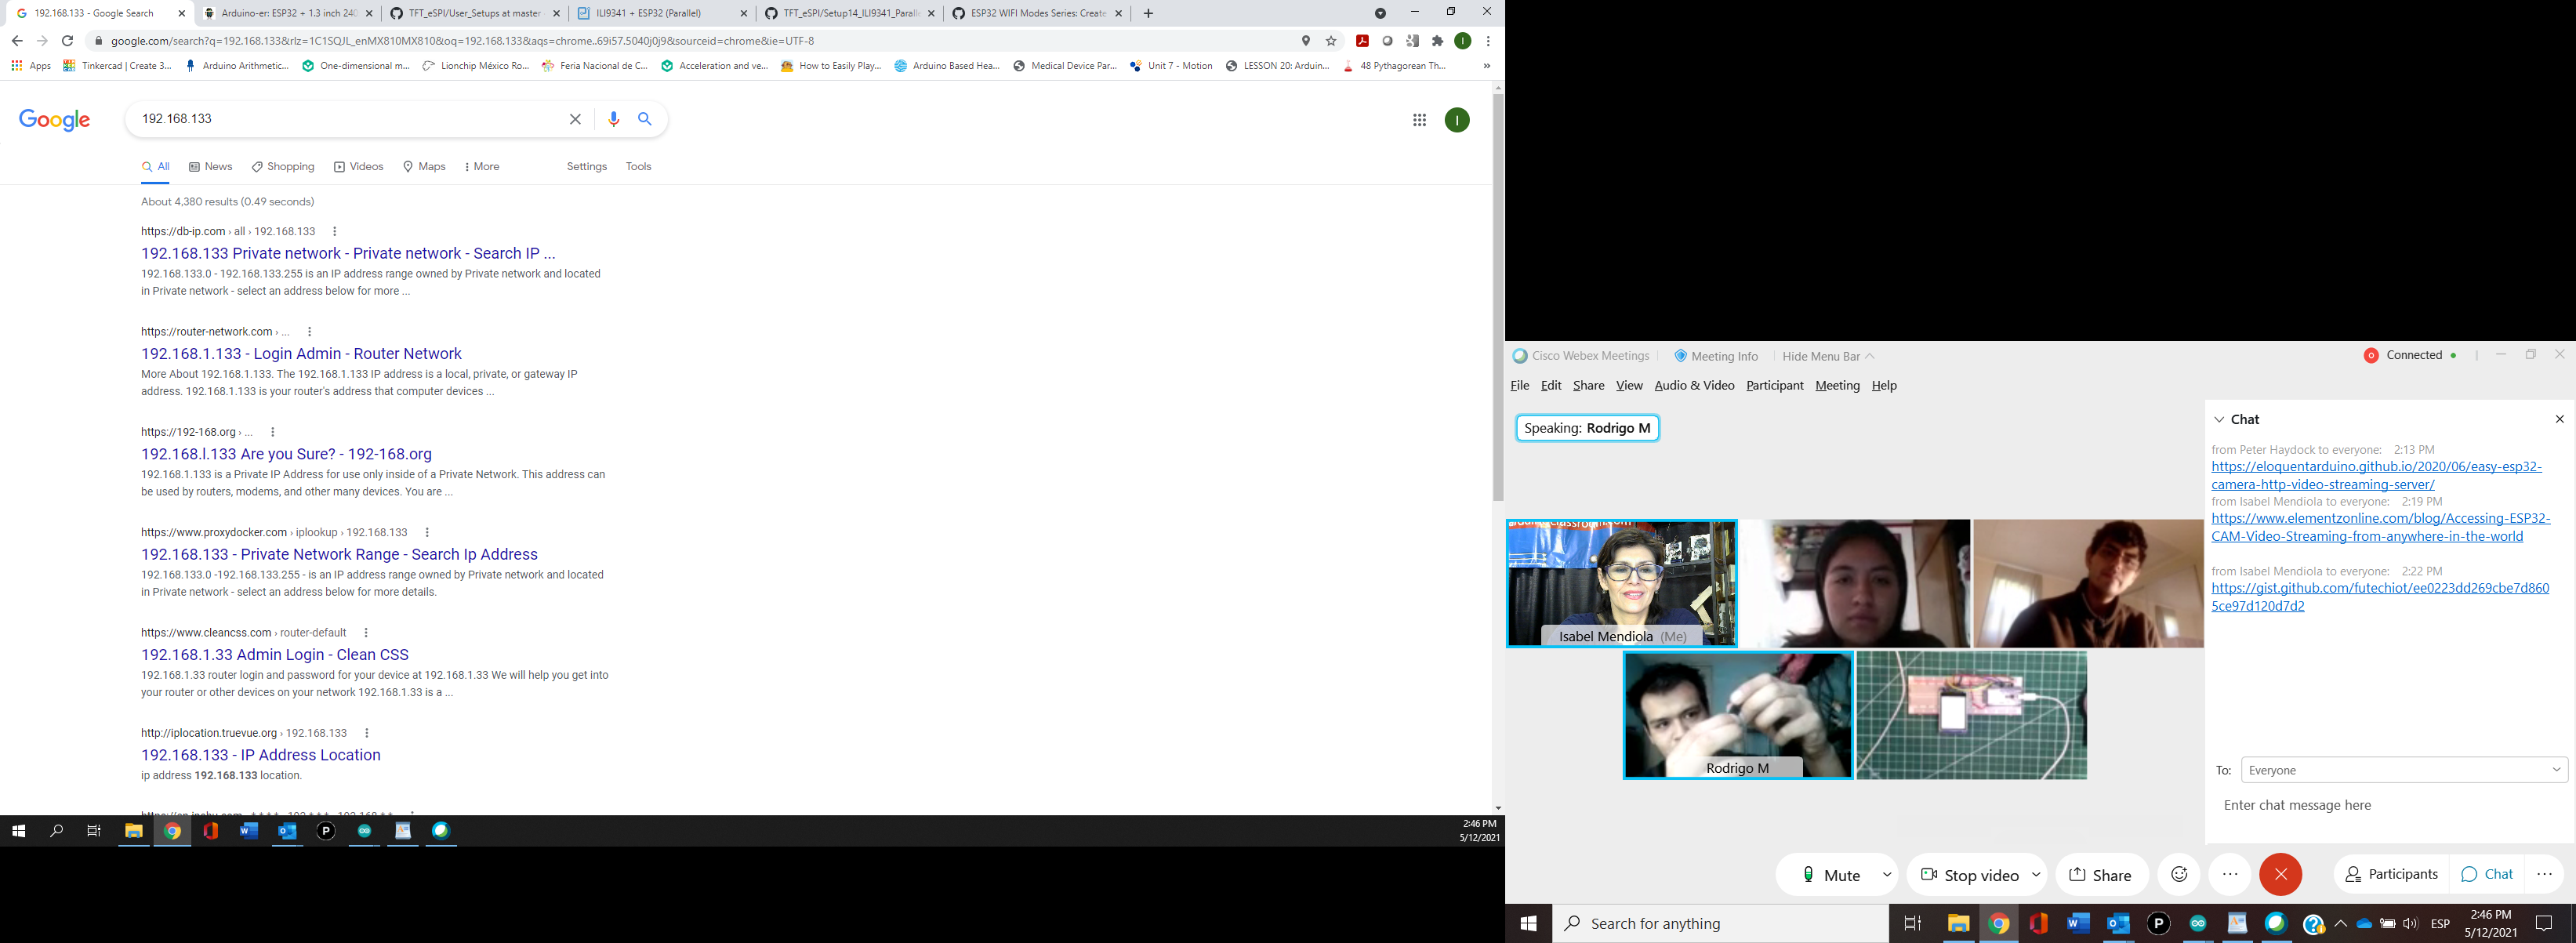Go back using Chrome's back arrow

pos(16,41)
